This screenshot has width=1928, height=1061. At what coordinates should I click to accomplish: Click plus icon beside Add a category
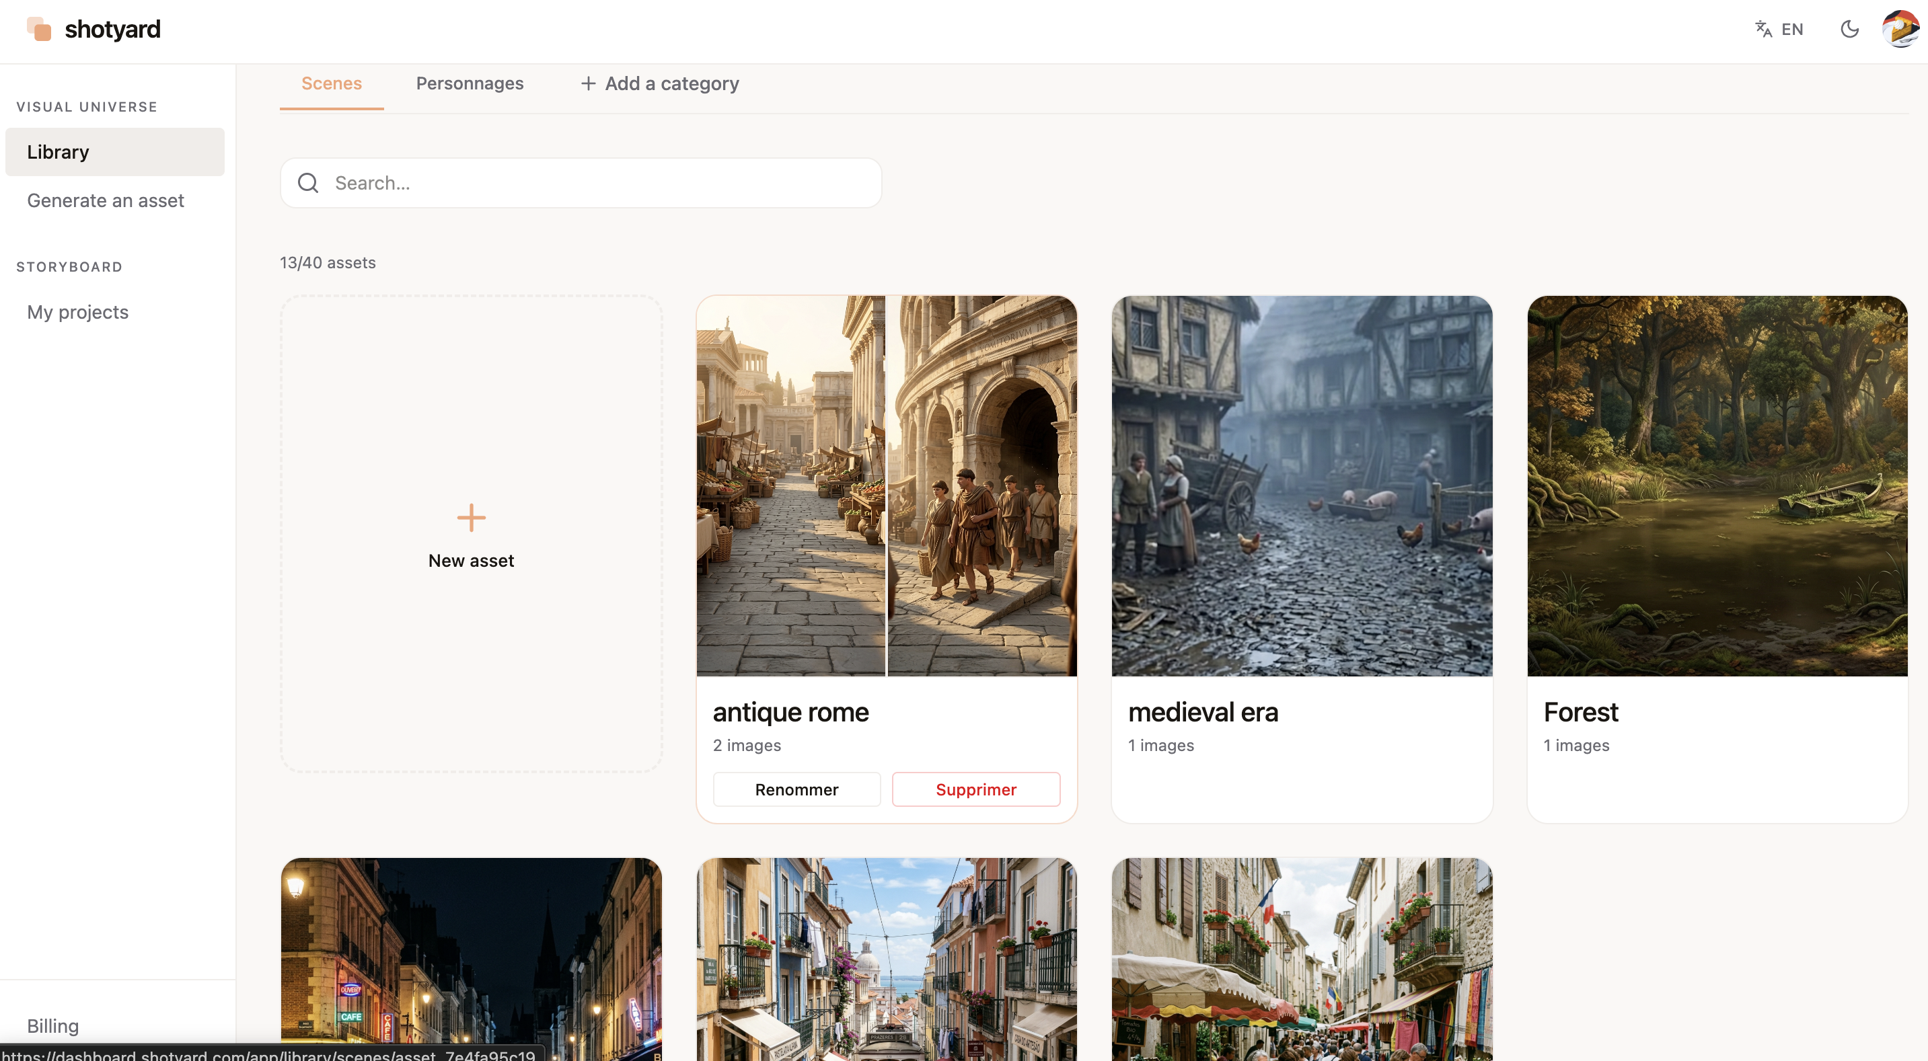(588, 84)
